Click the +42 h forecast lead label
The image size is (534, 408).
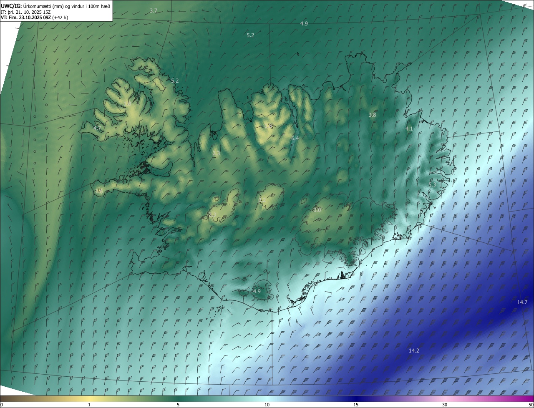60,18
